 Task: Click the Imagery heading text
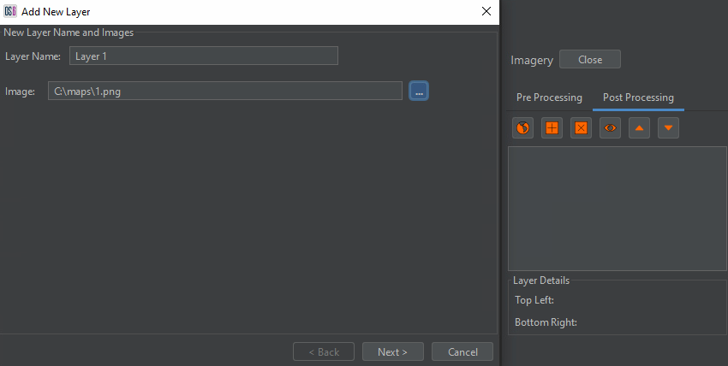click(x=532, y=60)
